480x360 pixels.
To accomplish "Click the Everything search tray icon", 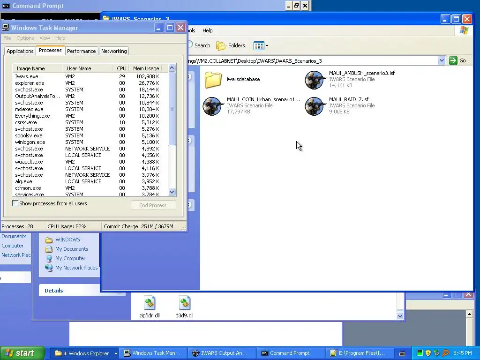I will (x=445, y=353).
